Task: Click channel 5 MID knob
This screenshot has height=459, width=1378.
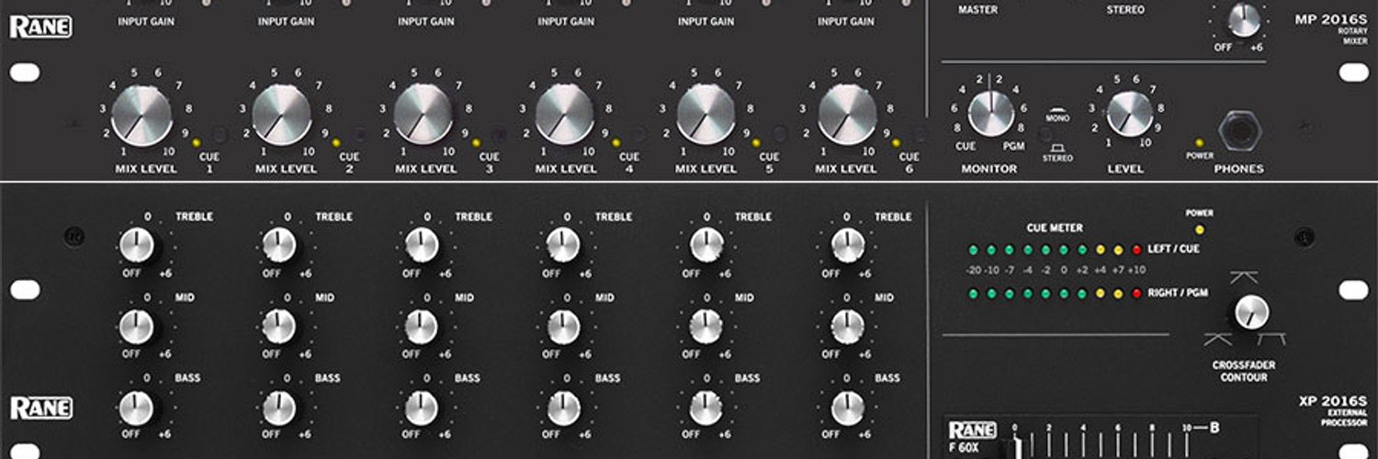Action: (x=706, y=327)
